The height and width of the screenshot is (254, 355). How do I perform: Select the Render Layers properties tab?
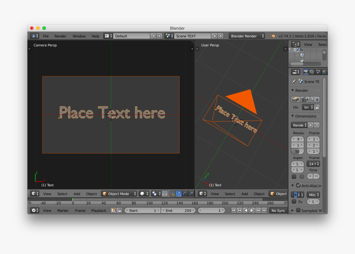[x=312, y=72]
